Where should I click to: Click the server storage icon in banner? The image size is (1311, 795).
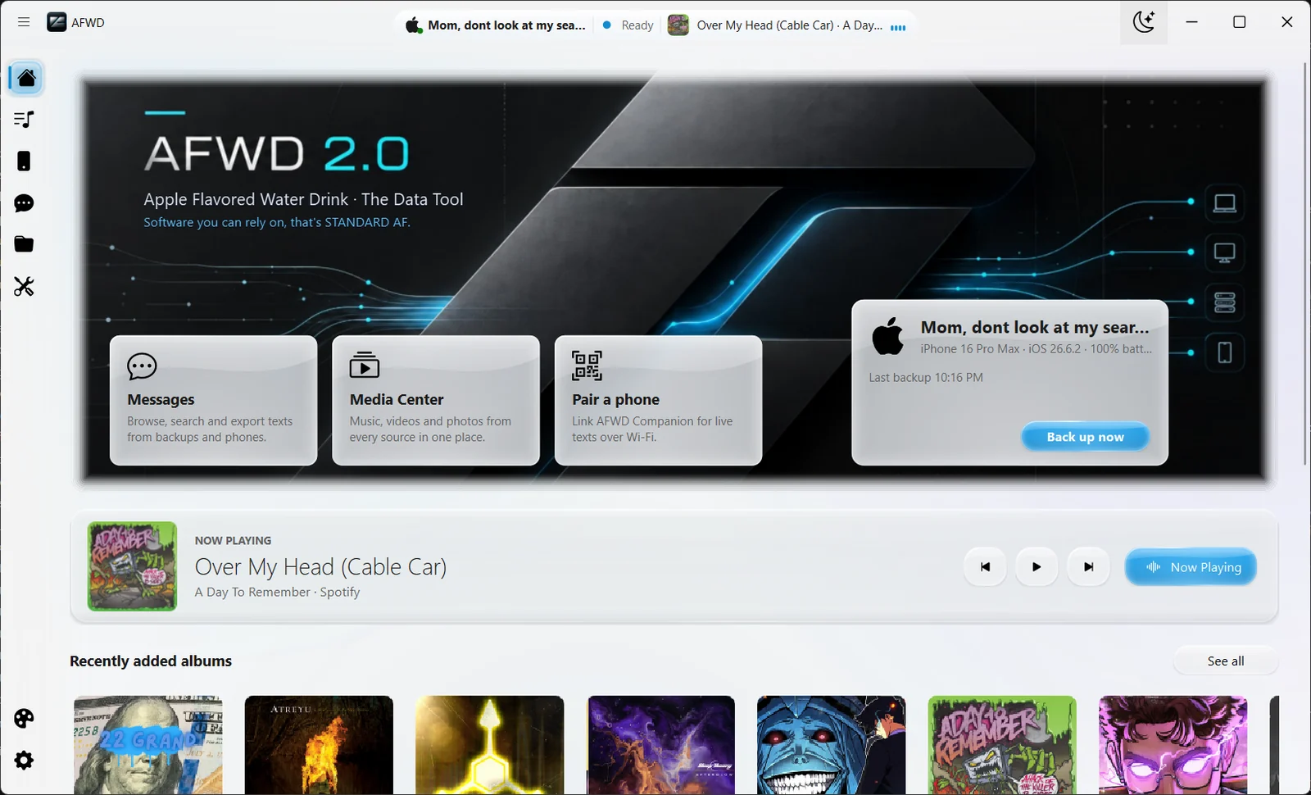coord(1225,303)
